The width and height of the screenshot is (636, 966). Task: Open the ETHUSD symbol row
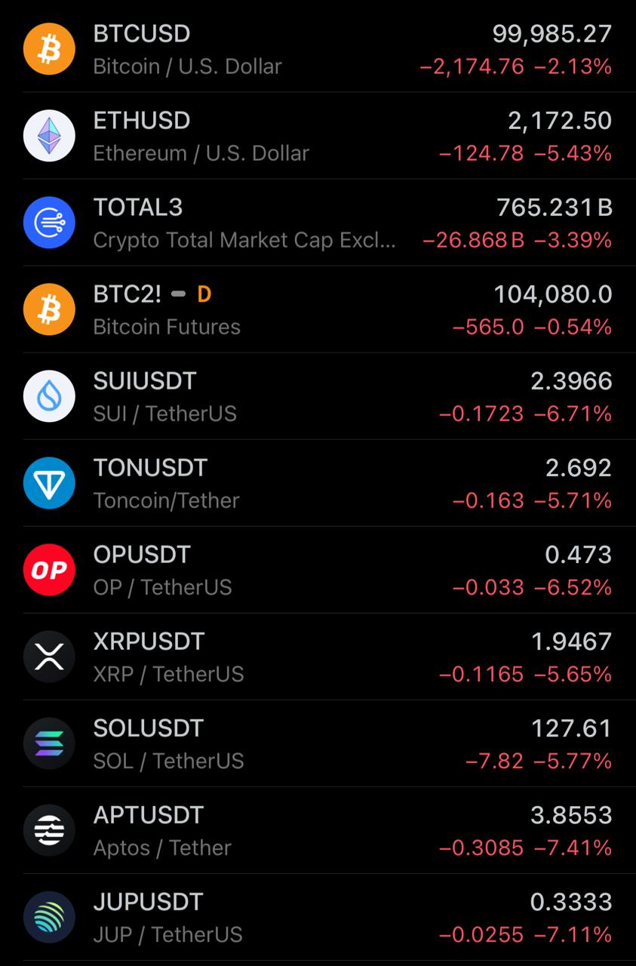tap(318, 136)
